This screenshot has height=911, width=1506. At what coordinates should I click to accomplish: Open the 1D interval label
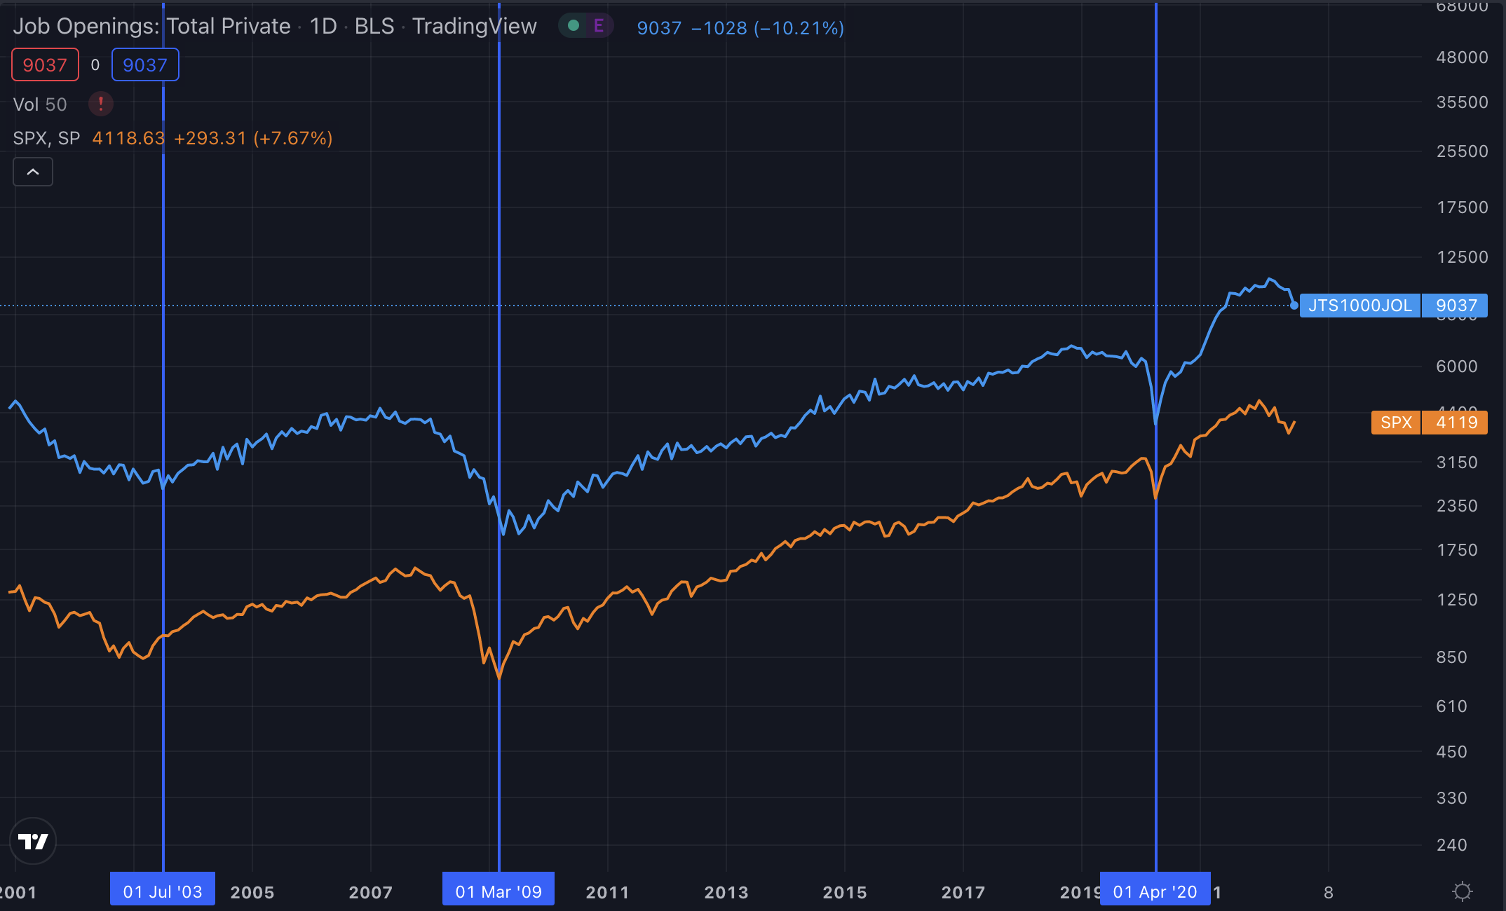tap(323, 27)
